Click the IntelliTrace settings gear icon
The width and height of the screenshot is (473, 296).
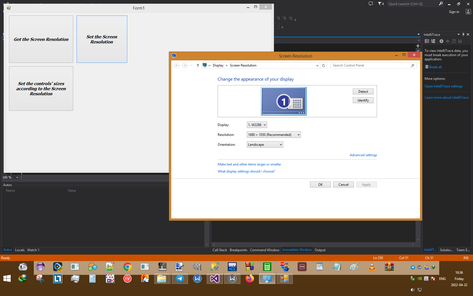(441, 41)
